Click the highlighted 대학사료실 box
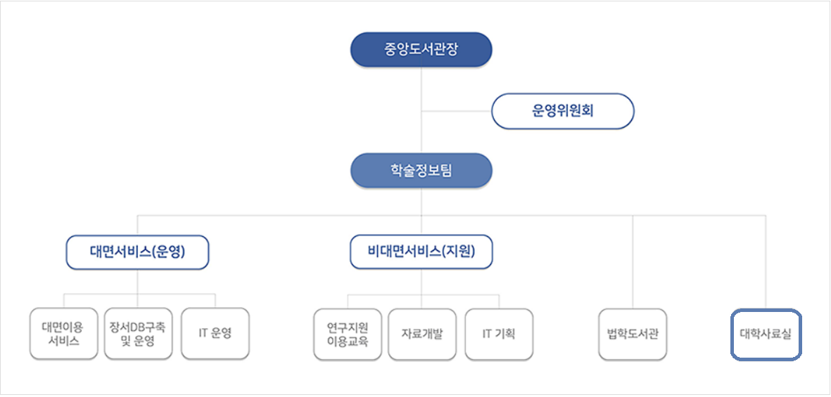Screen dimensions: 831x397 766,335
